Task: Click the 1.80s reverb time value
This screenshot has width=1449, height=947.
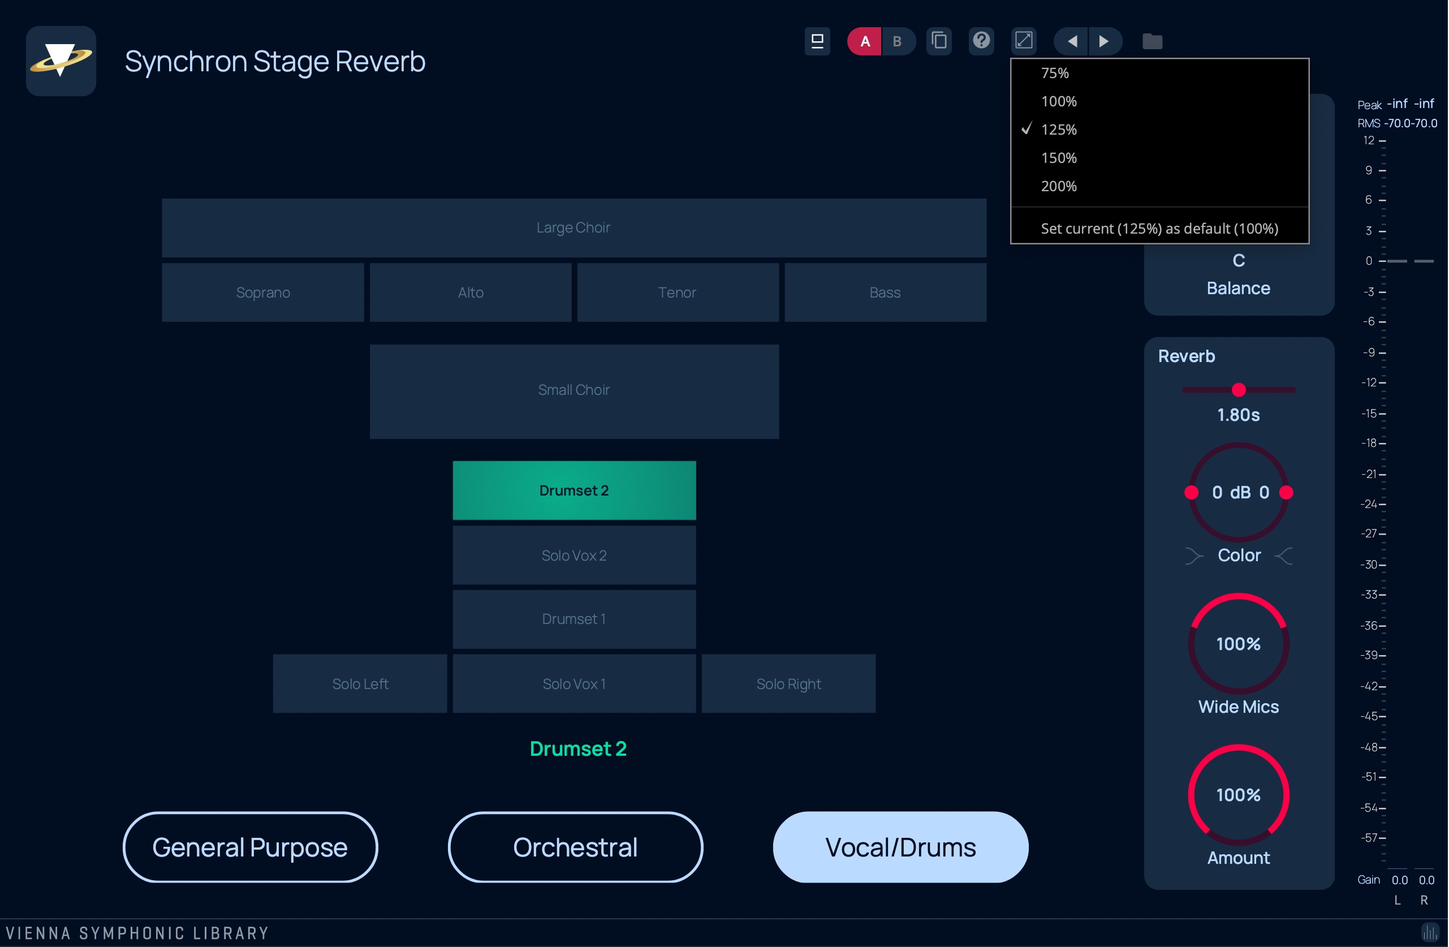Action: 1239,415
